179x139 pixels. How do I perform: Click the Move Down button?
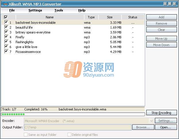click(x=161, y=45)
